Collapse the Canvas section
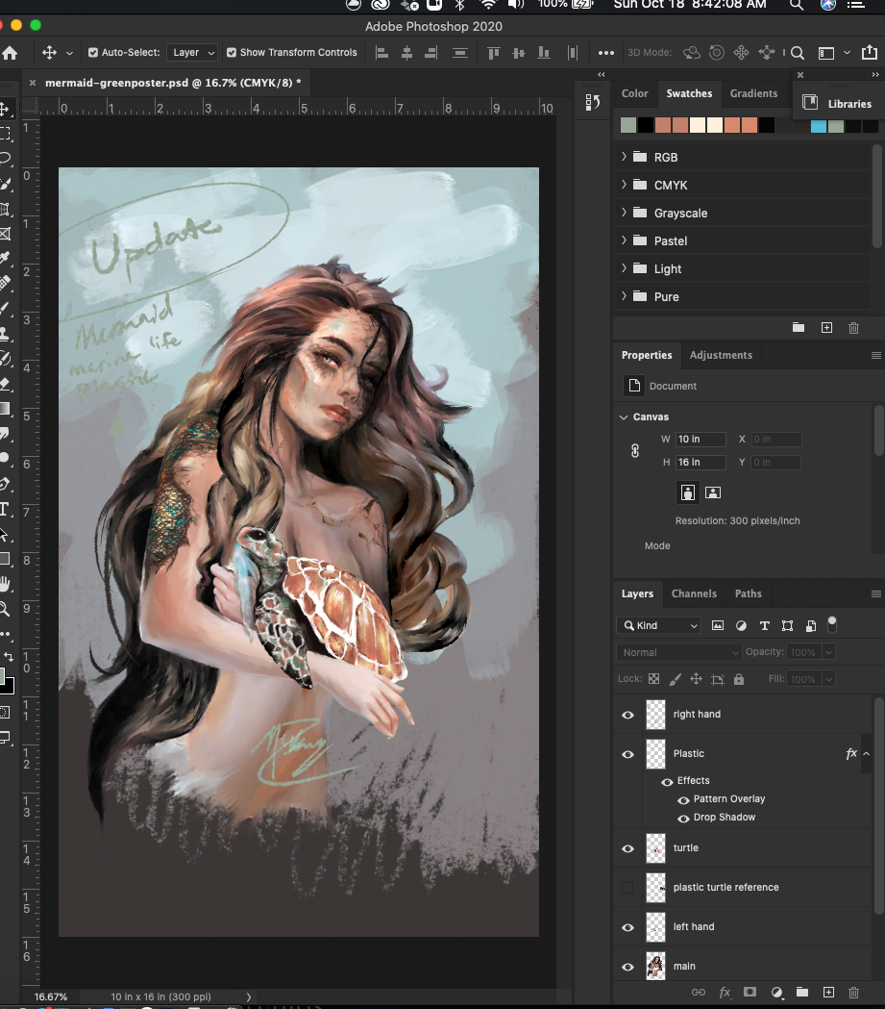885x1009 pixels. [x=624, y=417]
